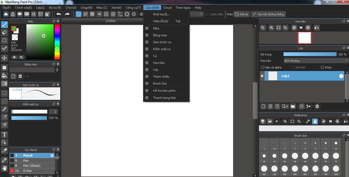Select the Brush tool in left toolbar
This screenshot has height=177, width=349.
tap(4, 24)
